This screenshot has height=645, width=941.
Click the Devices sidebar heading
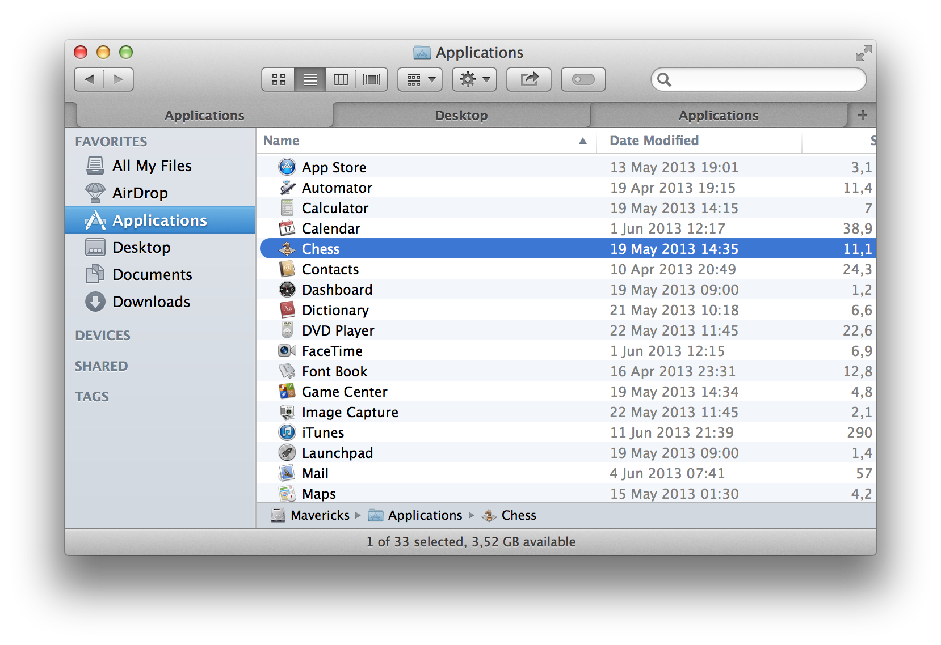103,336
